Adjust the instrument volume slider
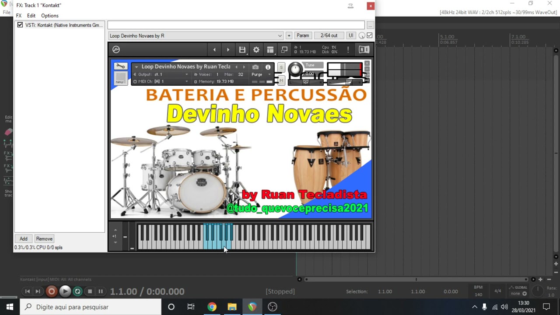 346,82
